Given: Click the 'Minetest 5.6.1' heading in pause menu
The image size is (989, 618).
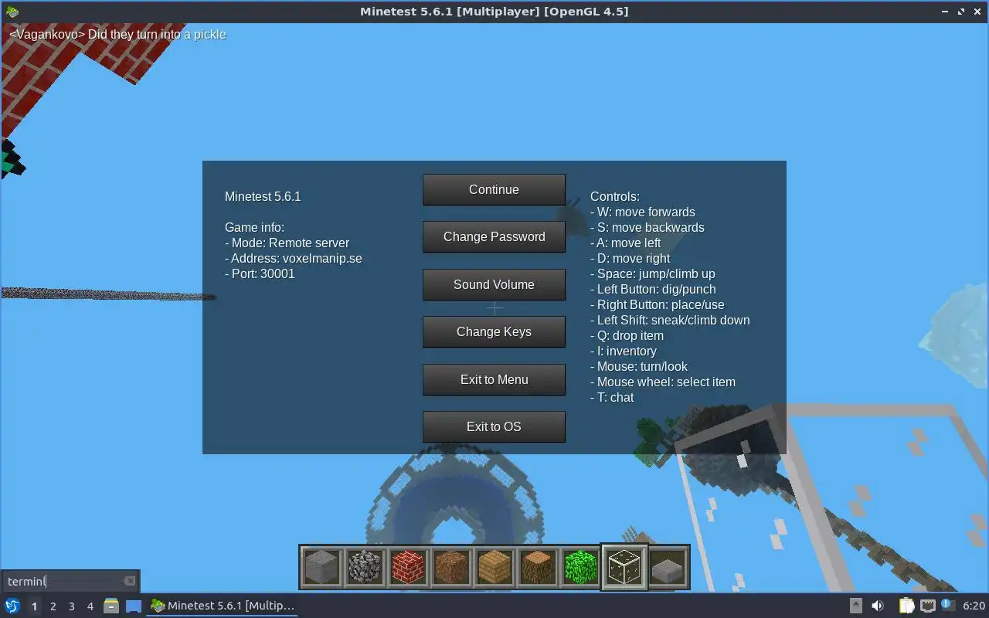Looking at the screenshot, I should (263, 196).
